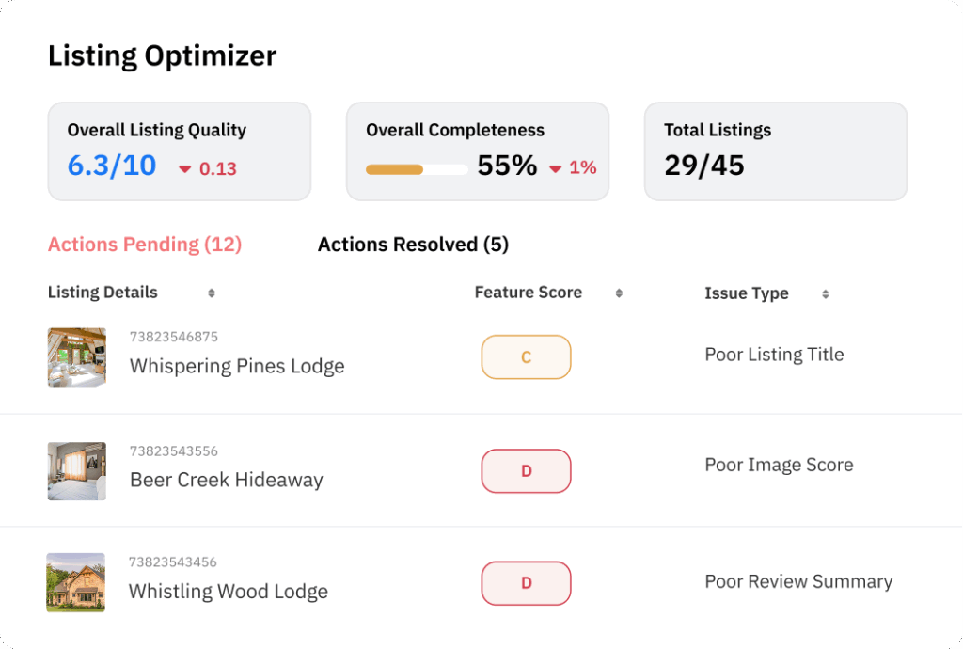Click the Poor Review Summary issue label
The image size is (963, 649).
(798, 581)
